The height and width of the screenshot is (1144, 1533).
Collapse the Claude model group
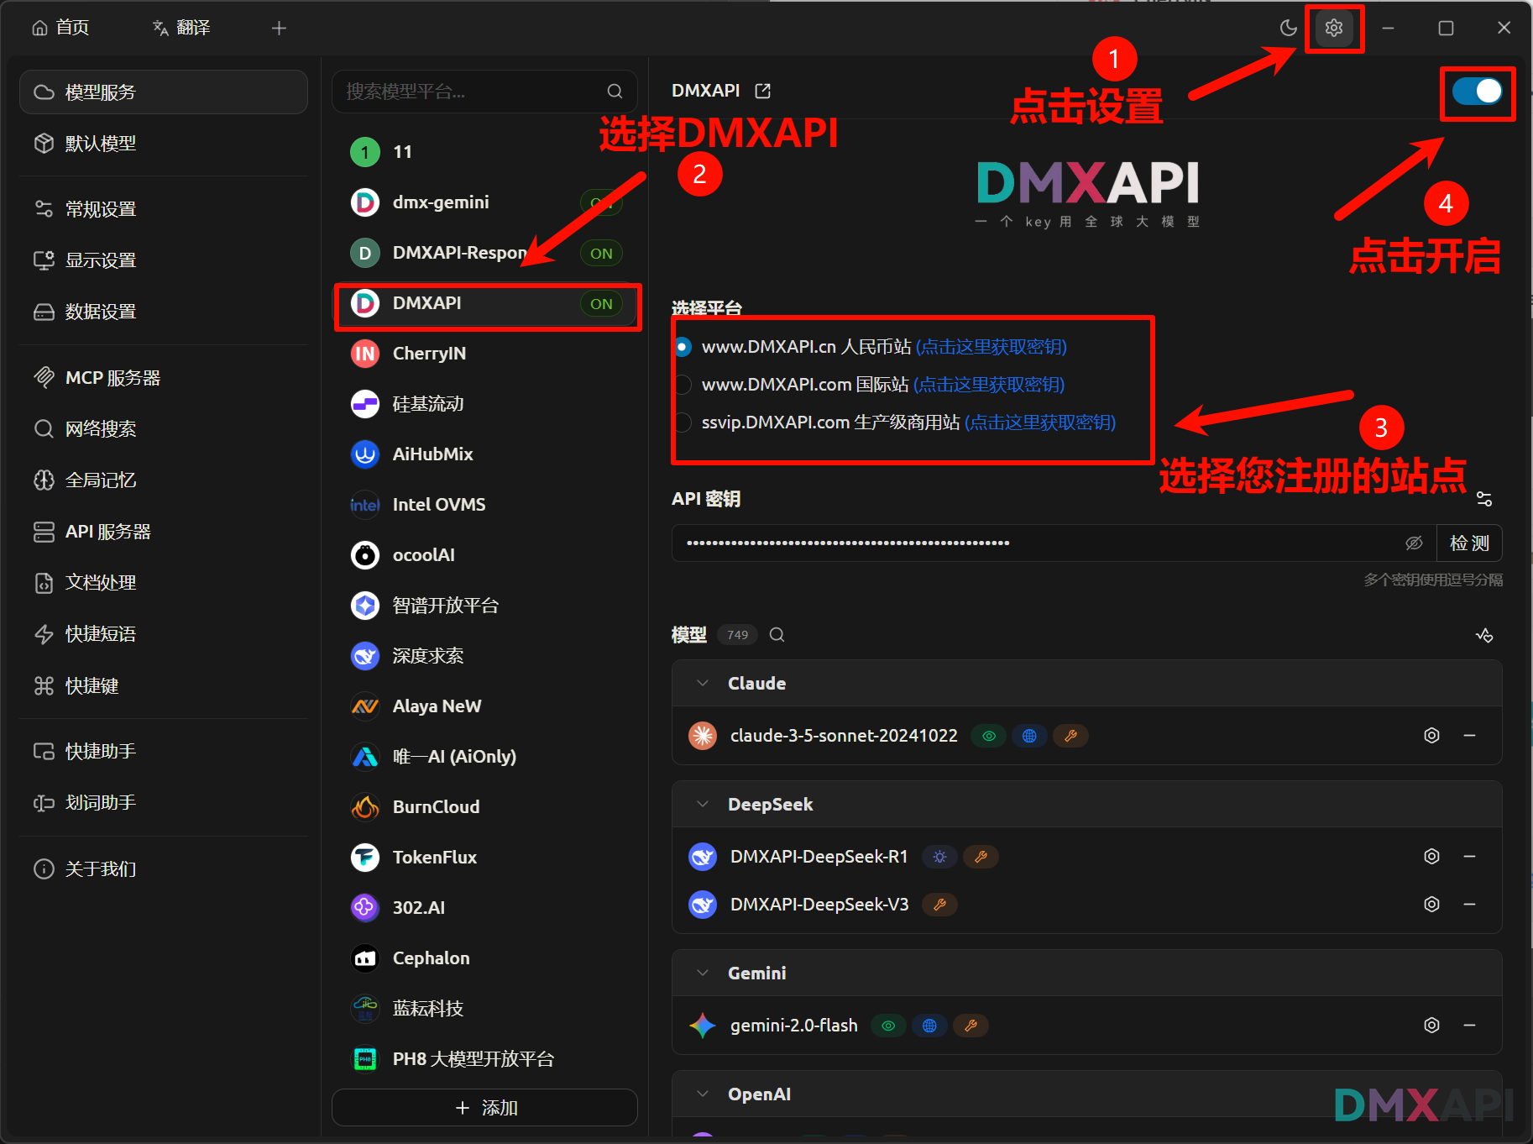[703, 684]
